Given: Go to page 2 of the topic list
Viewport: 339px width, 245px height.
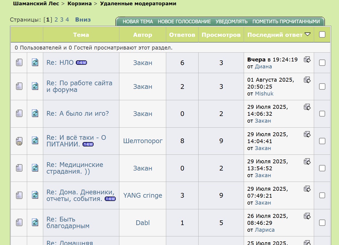Looking at the screenshot, I should [x=56, y=20].
